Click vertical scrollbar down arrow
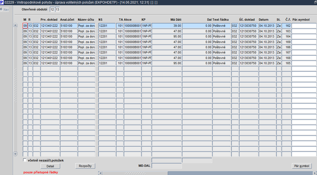The width and height of the screenshot is (317, 175). pos(15,154)
